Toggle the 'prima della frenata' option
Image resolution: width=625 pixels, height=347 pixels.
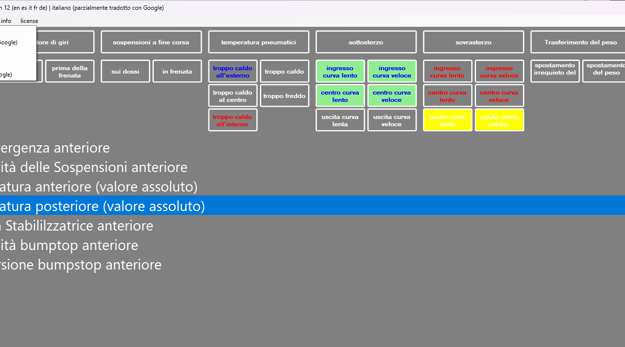70,72
